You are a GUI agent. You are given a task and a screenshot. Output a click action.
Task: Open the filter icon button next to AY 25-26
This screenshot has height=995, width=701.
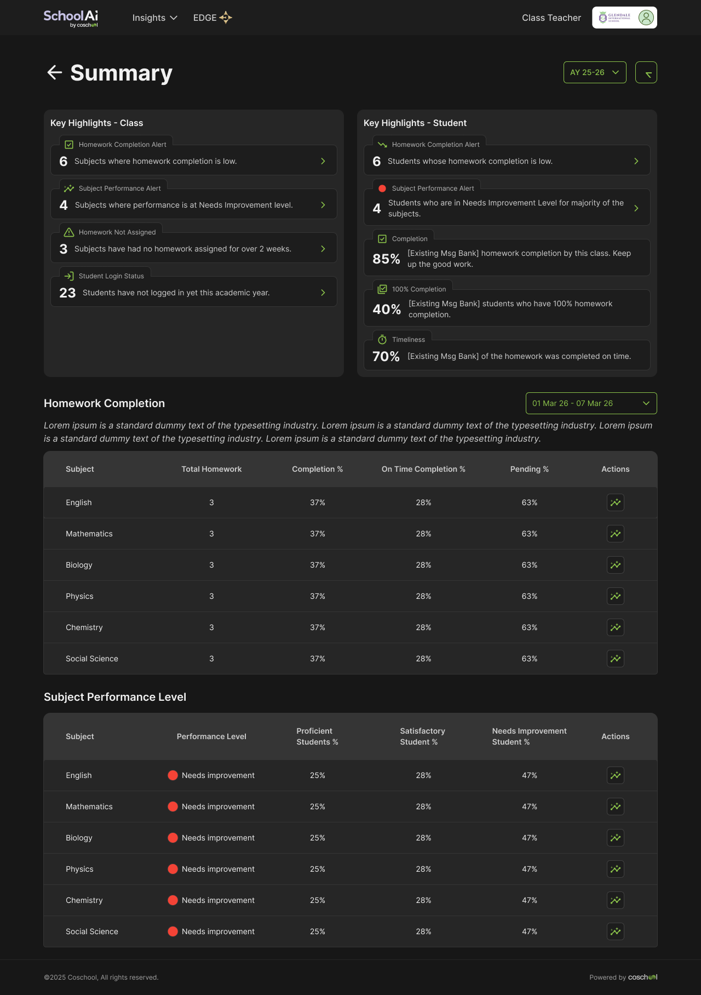point(646,72)
